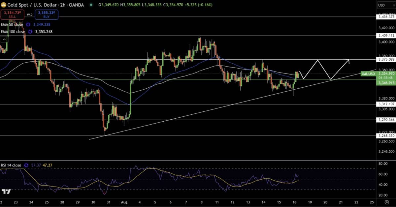
Task: Click the green XAUUSD price tag
Action: [368, 74]
